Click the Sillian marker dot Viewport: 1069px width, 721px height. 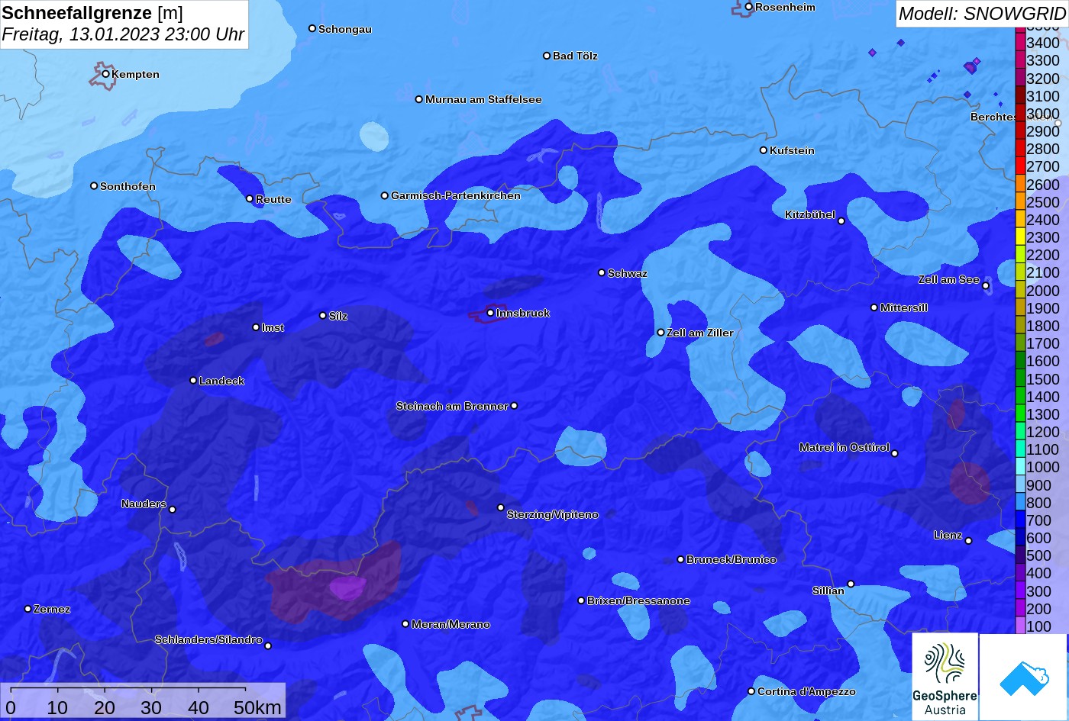pyautogui.click(x=851, y=584)
